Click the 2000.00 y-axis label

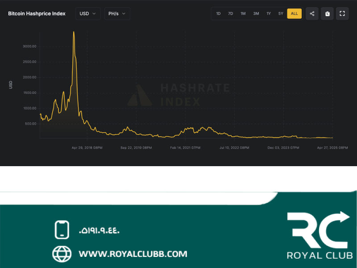[29, 77]
